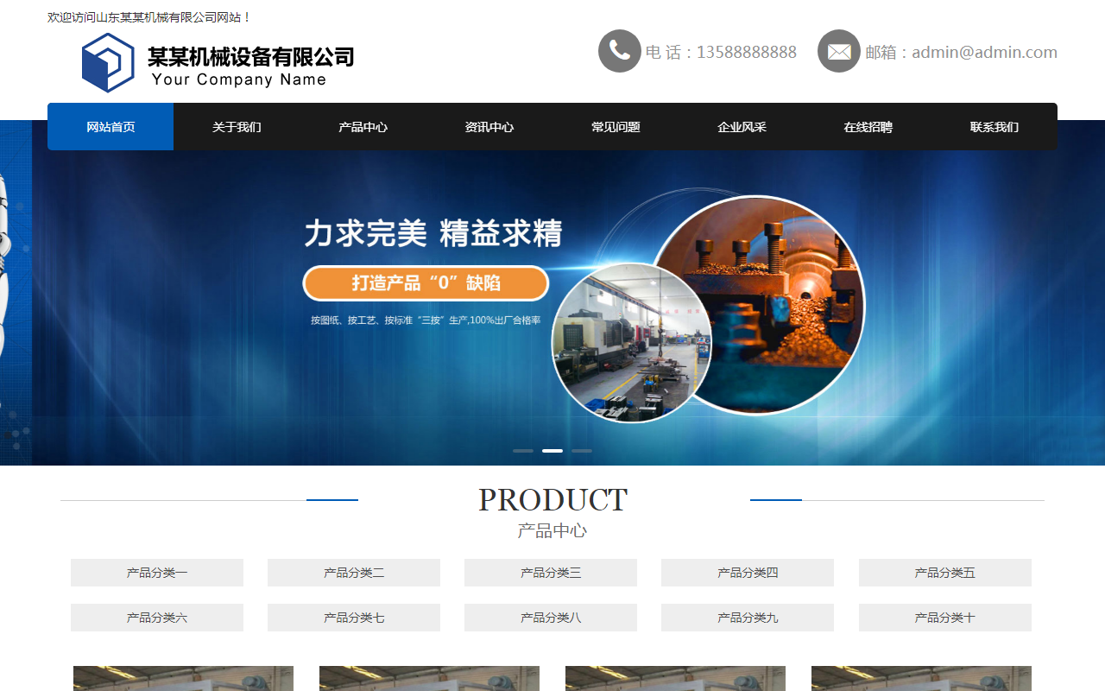The width and height of the screenshot is (1105, 691).
Task: Click the welcome text 欢迎访问山东某某机械有限公司网站
Action: (x=149, y=17)
